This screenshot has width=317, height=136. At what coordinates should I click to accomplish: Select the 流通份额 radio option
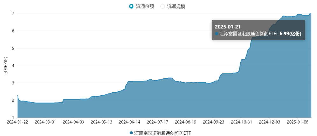pos(141,6)
